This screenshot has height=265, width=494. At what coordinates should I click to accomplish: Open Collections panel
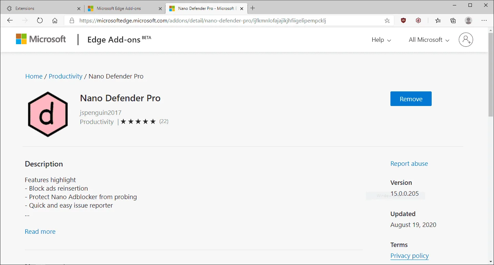click(x=453, y=20)
